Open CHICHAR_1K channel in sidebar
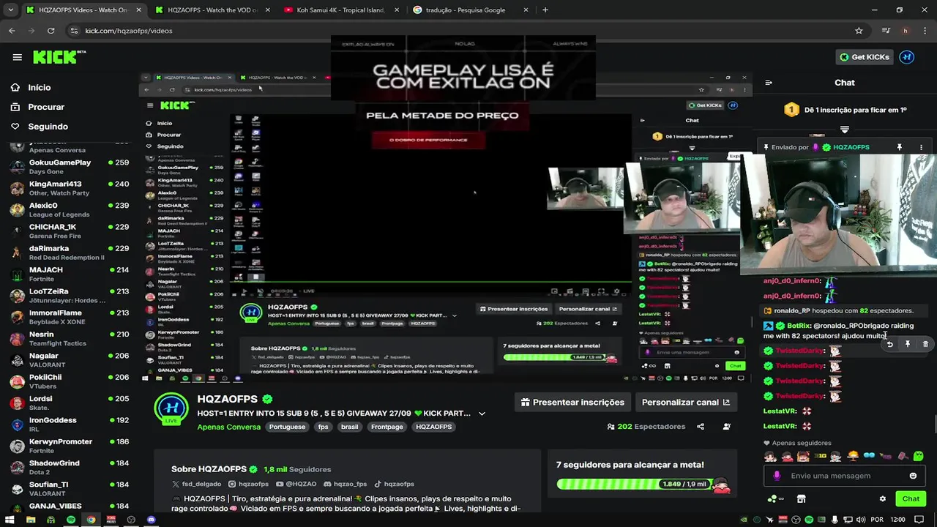The height and width of the screenshot is (527, 937). point(68,231)
